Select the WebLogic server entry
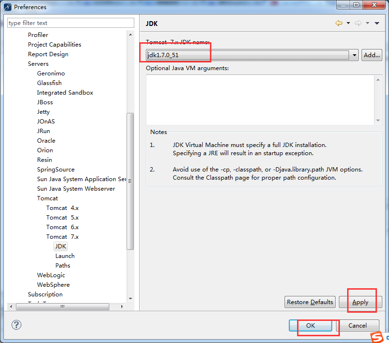This screenshot has height=343, width=389. point(51,275)
